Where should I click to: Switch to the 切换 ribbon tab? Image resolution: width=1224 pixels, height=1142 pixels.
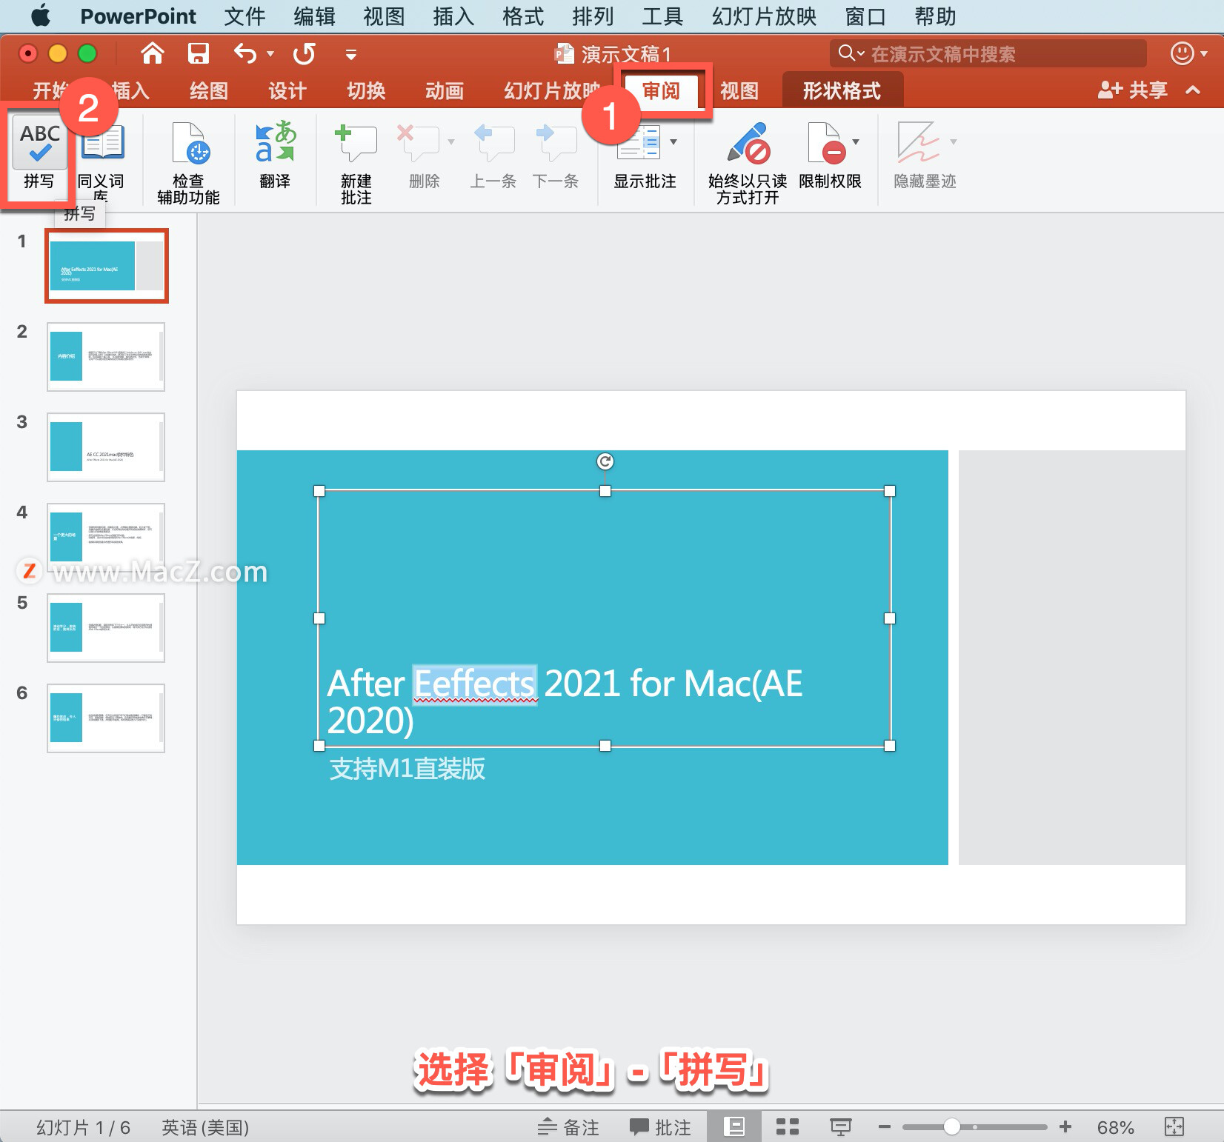[366, 90]
